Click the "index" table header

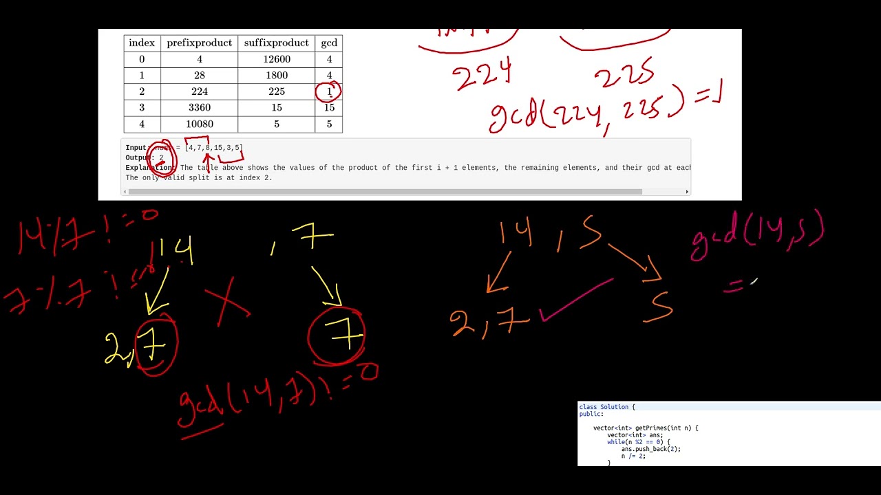point(142,43)
